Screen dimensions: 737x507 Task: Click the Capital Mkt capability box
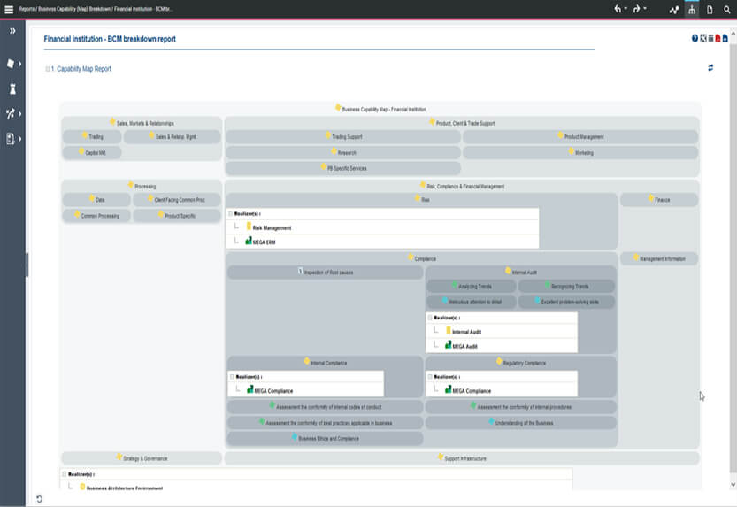[92, 152]
